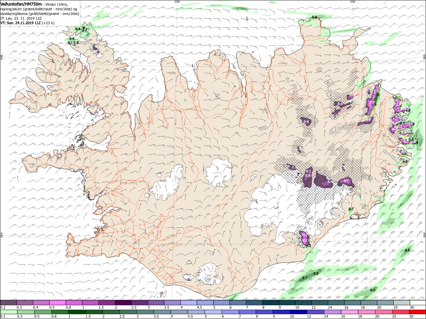Select the grey-green swatch labeled 3 in the lower legend
This screenshot has height=319, width=426.
click(x=145, y=312)
